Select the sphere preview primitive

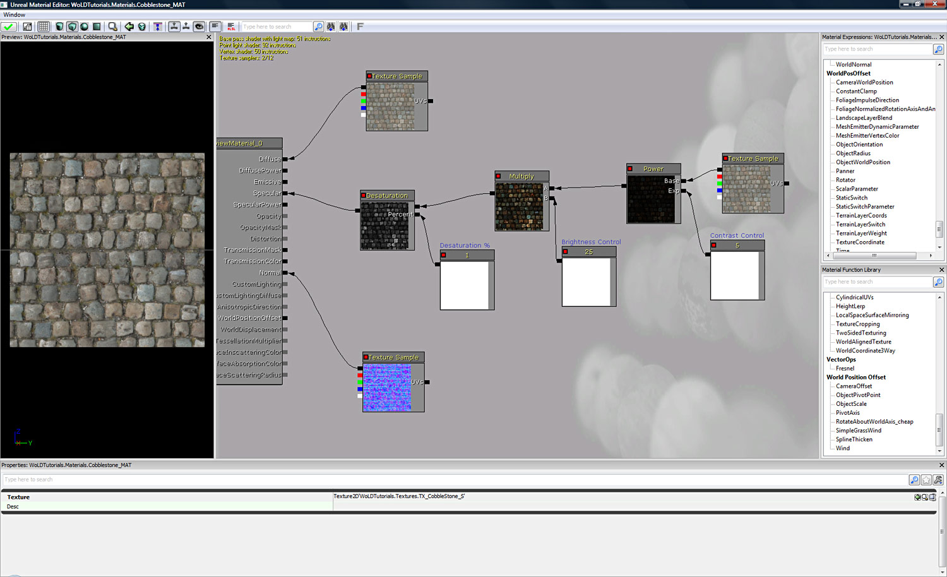(x=83, y=26)
